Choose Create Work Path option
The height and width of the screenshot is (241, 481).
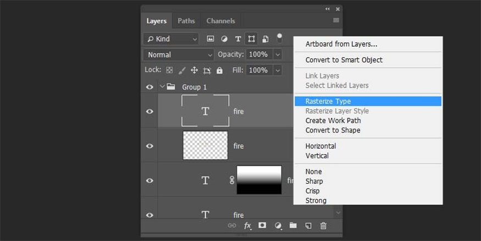[333, 121]
